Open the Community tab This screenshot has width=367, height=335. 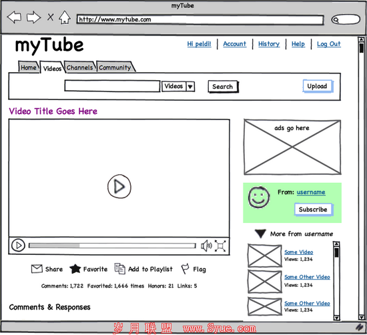[x=115, y=67]
